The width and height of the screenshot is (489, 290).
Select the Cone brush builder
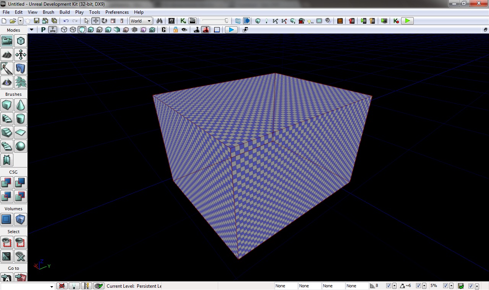[21, 105]
